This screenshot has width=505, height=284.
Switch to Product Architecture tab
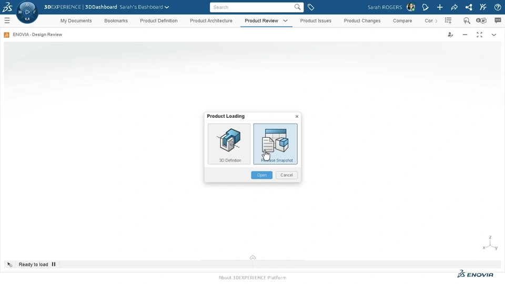coord(211,21)
